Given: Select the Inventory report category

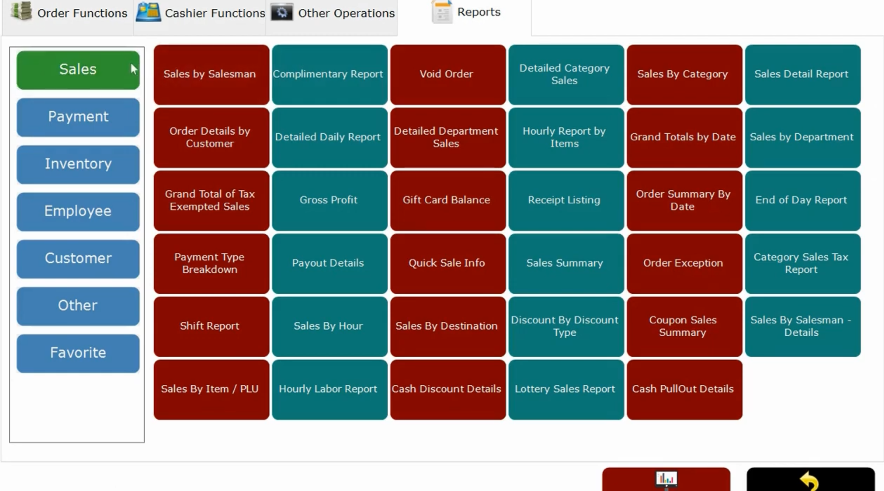Looking at the screenshot, I should coord(78,164).
